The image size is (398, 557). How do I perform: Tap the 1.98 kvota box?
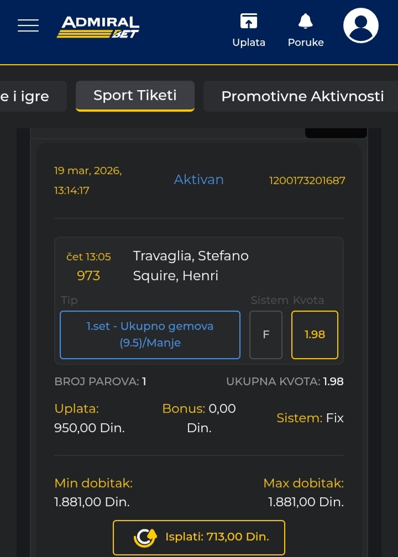(315, 335)
